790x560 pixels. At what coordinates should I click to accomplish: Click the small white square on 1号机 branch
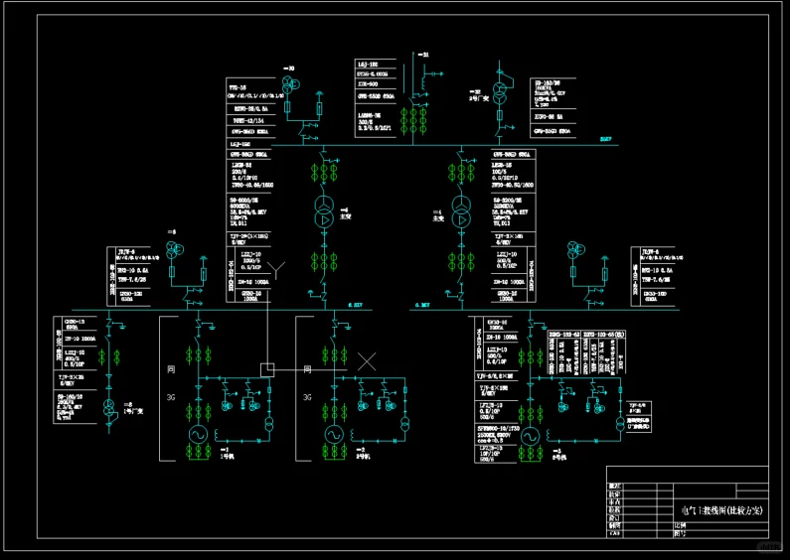coord(267,370)
